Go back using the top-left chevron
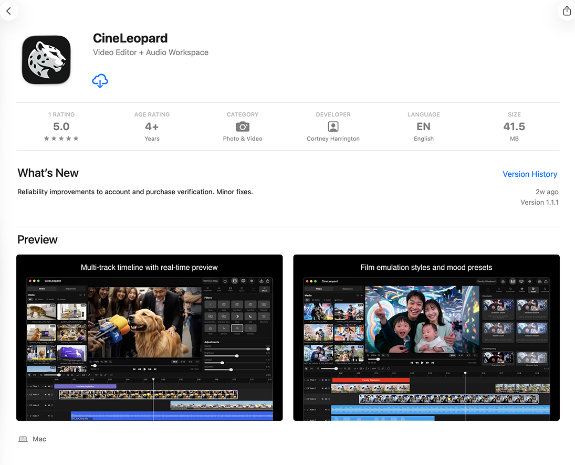This screenshot has width=575, height=465. click(9, 11)
